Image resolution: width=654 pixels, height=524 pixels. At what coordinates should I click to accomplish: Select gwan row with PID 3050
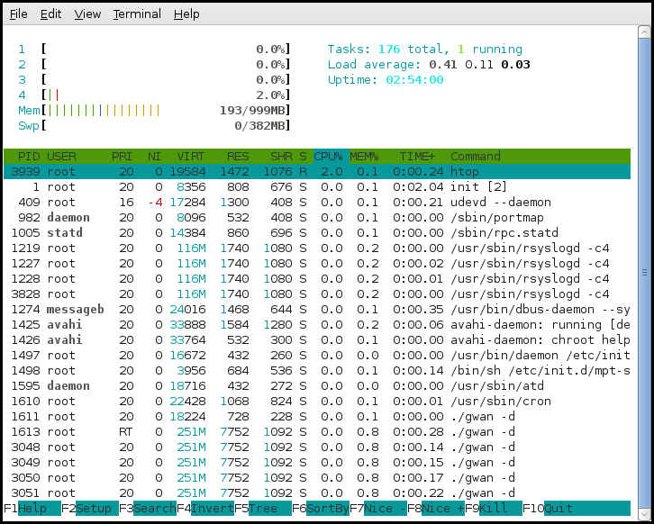click(317, 478)
